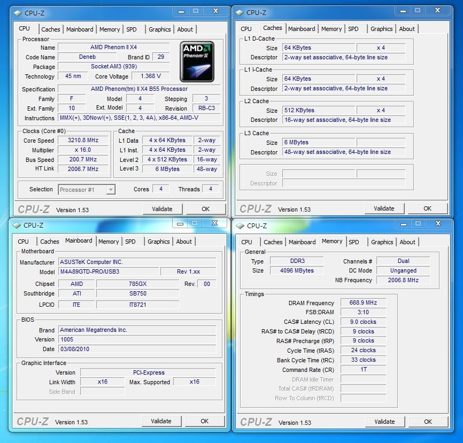This screenshot has width=463, height=443.
Task: Click the CAS# Latency value "9.0 clocks"
Action: click(363, 322)
